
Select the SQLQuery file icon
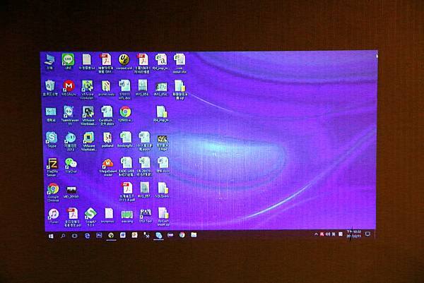pos(163,190)
